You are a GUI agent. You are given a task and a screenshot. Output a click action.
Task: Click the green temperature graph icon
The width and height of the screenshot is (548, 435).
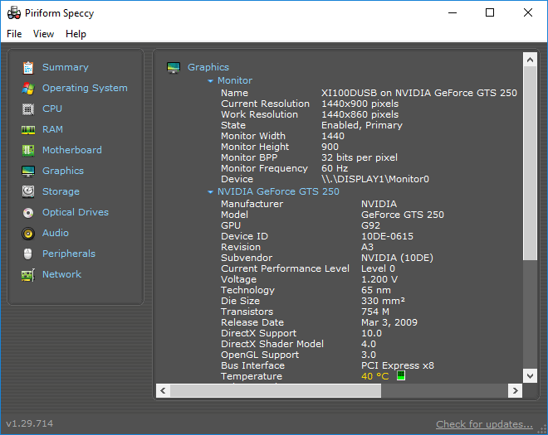401,375
